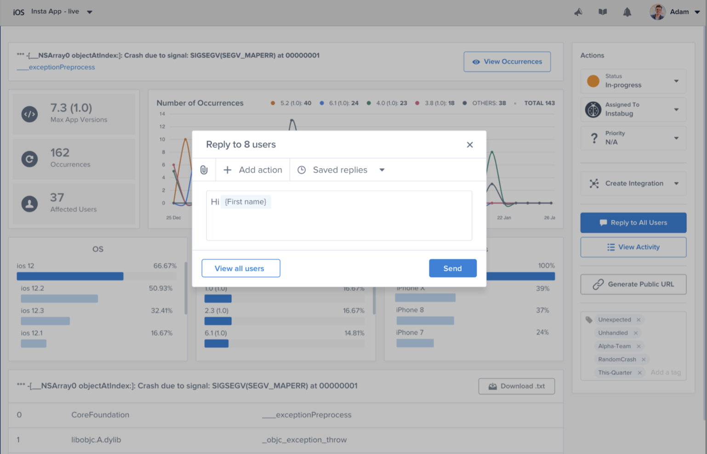This screenshot has width=707, height=454.
Task: Toggle the 4.0 (1.0) chart legend item
Action: click(x=387, y=103)
